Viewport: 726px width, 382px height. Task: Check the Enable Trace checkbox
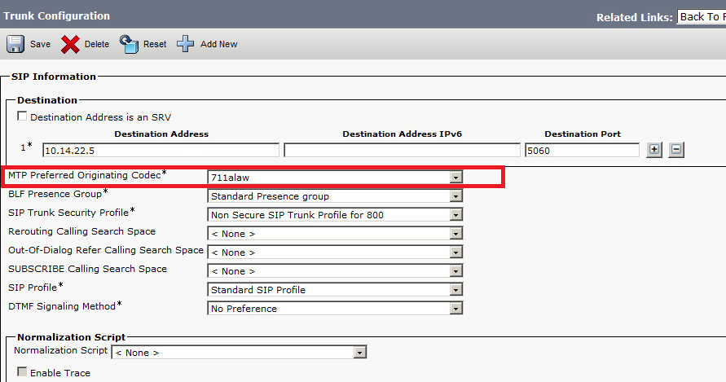pyautogui.click(x=22, y=371)
